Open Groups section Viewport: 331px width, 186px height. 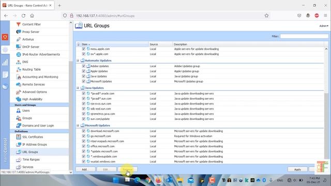point(27,118)
